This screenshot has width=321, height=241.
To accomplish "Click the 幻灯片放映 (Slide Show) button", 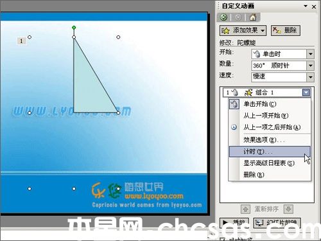I will pos(277,223).
